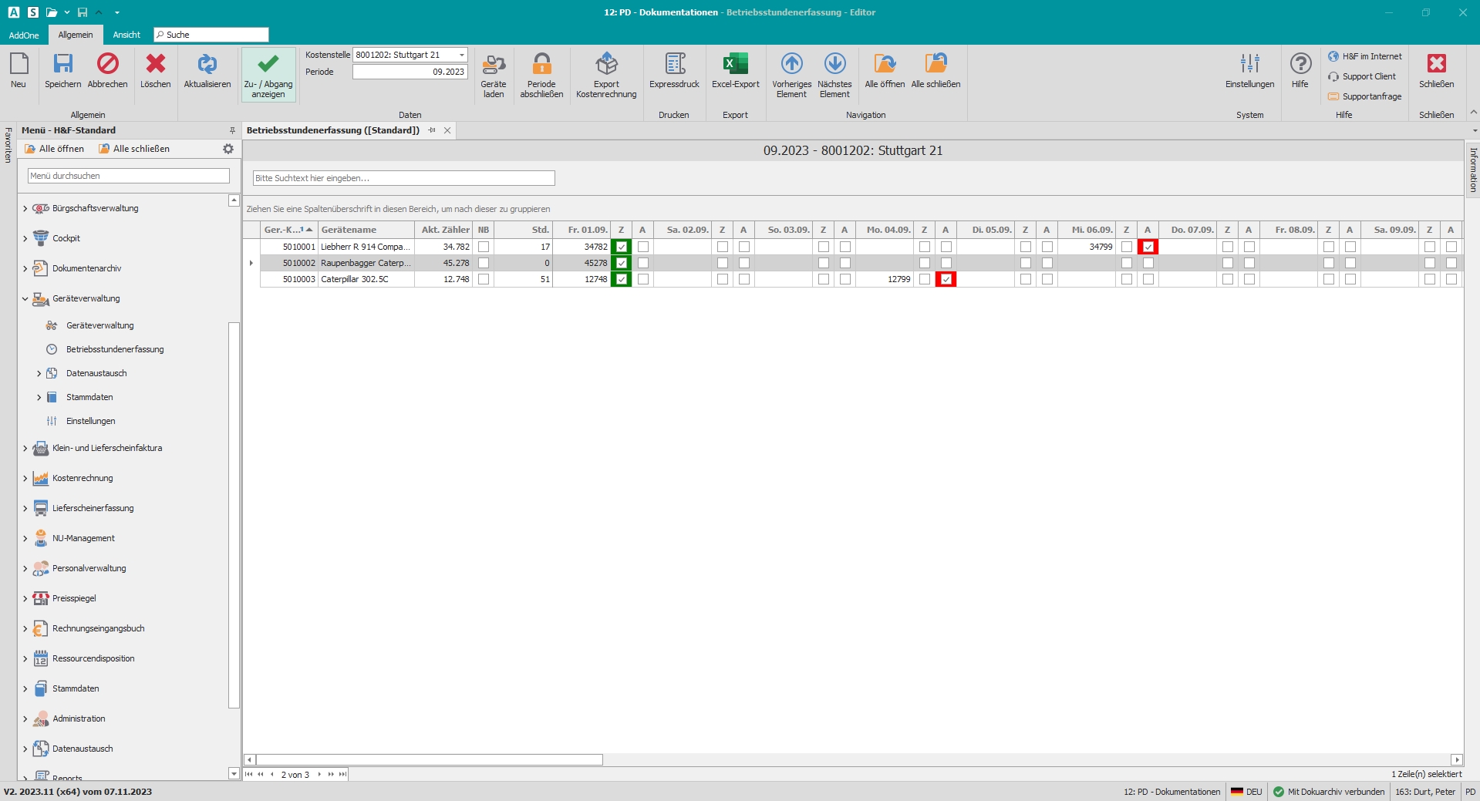Click Alle öffnen in the menu panel
The width and height of the screenshot is (1480, 801).
click(54, 149)
